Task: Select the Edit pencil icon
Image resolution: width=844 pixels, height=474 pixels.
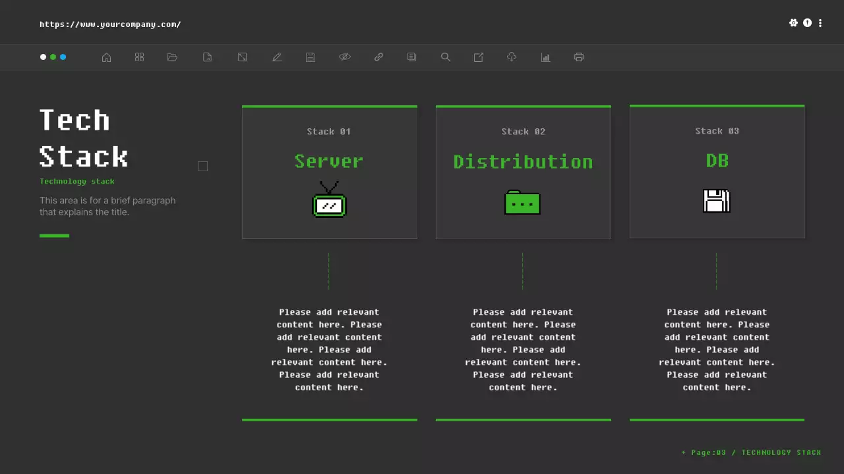Action: click(x=277, y=57)
